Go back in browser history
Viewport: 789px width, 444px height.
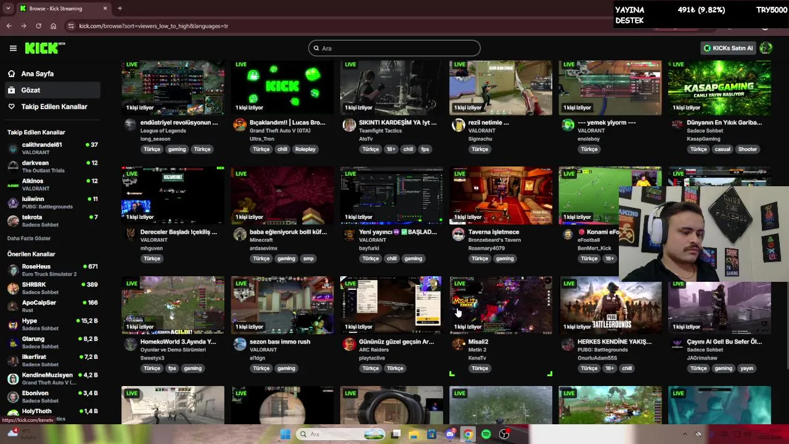click(9, 26)
